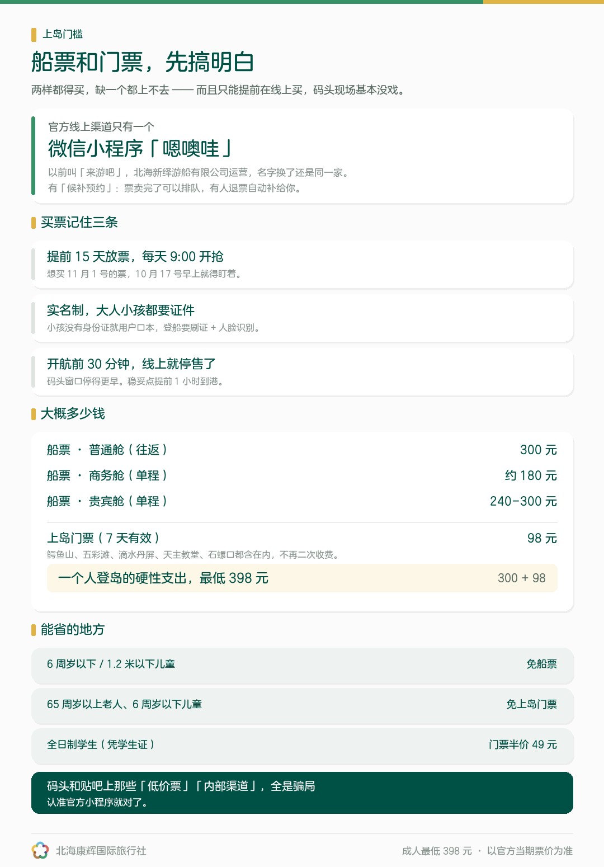604x867 pixels.
Task: Select the heading 船票和门票，先搞明白
Action: coord(143,62)
